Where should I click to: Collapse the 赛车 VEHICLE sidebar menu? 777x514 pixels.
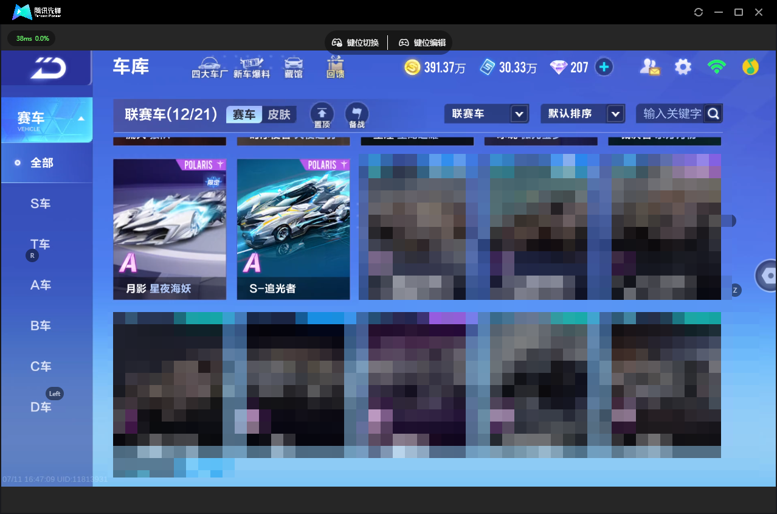pos(46,120)
